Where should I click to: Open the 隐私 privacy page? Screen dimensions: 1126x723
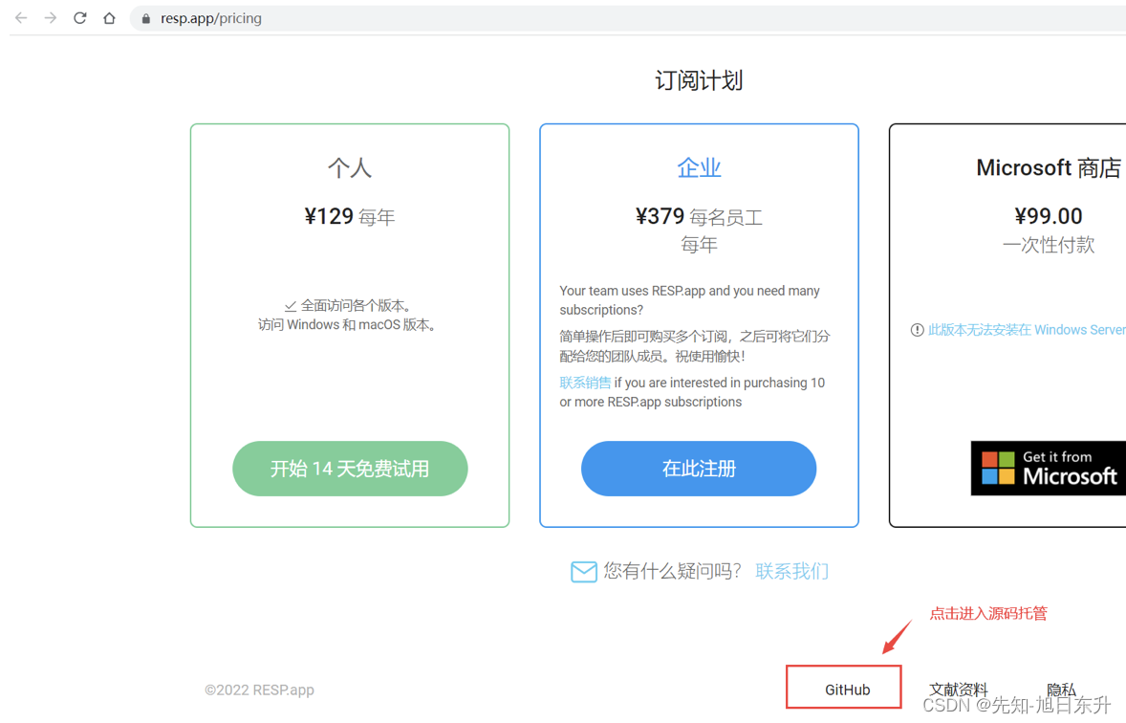point(1061,689)
